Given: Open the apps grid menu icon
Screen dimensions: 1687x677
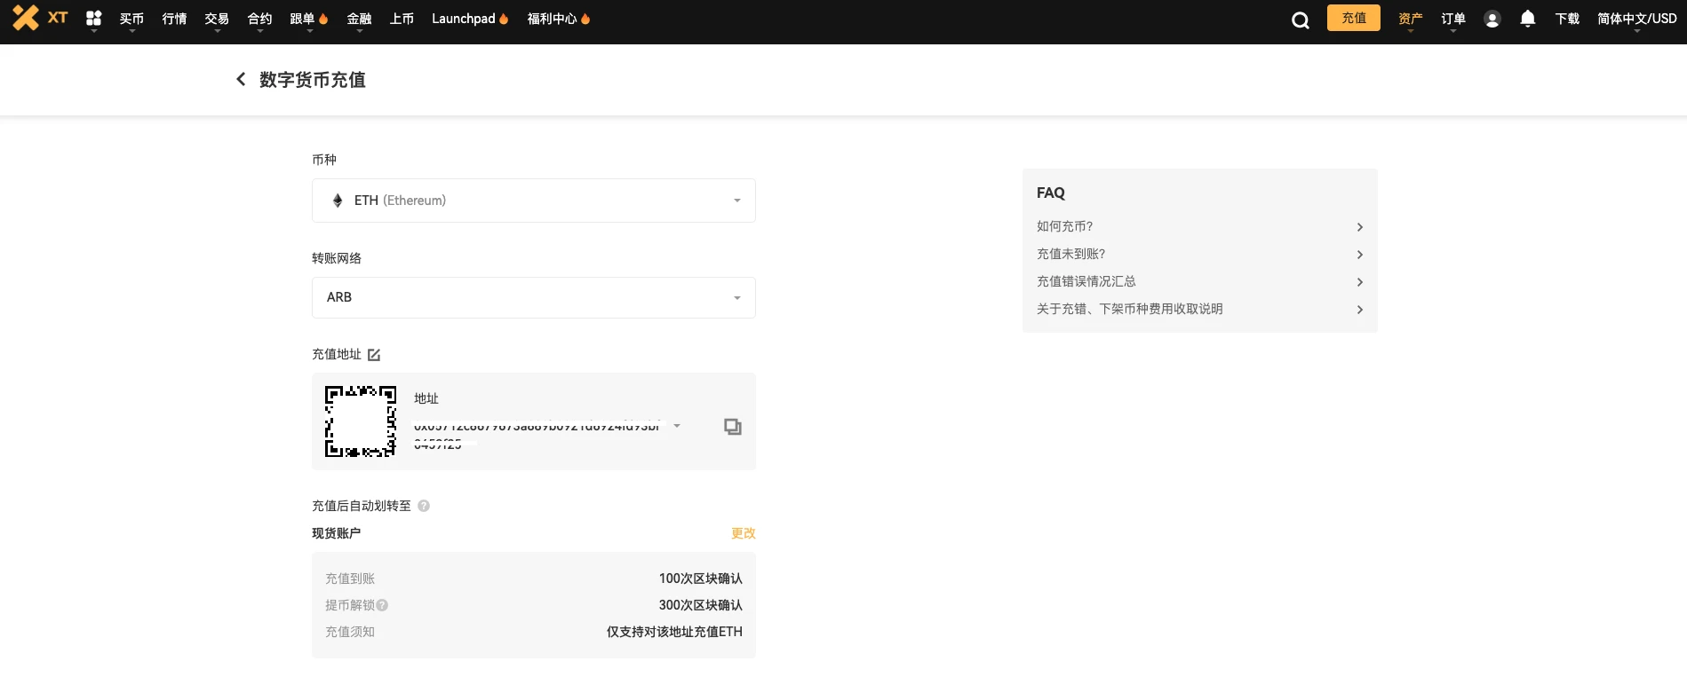Looking at the screenshot, I should pos(93,18).
